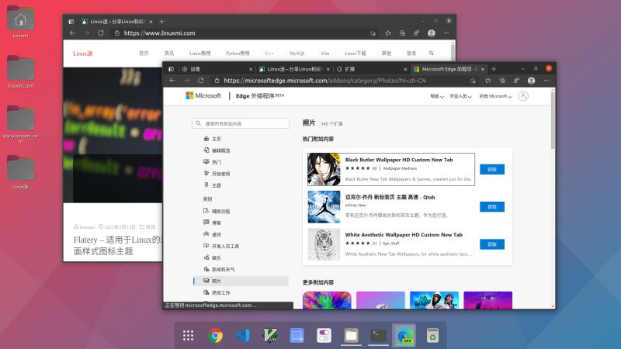
Task: Go back in the Edge add-ons window
Action: click(x=172, y=81)
